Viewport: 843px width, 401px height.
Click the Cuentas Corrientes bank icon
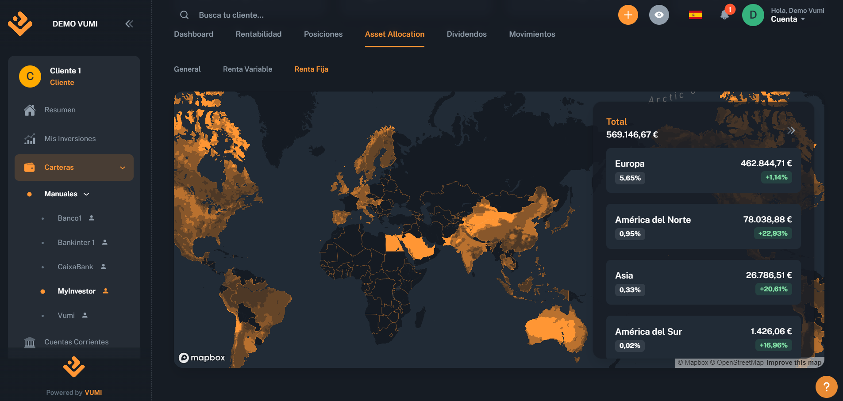click(30, 342)
